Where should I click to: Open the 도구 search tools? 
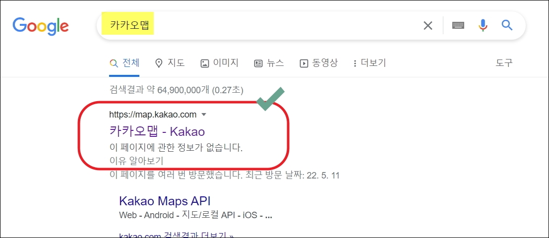point(504,63)
